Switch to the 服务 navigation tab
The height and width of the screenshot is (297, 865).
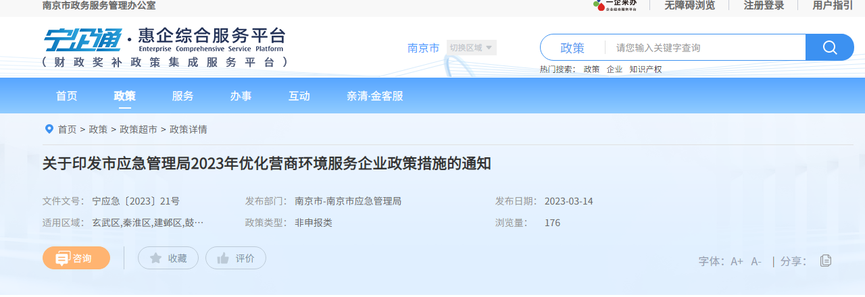tap(182, 96)
